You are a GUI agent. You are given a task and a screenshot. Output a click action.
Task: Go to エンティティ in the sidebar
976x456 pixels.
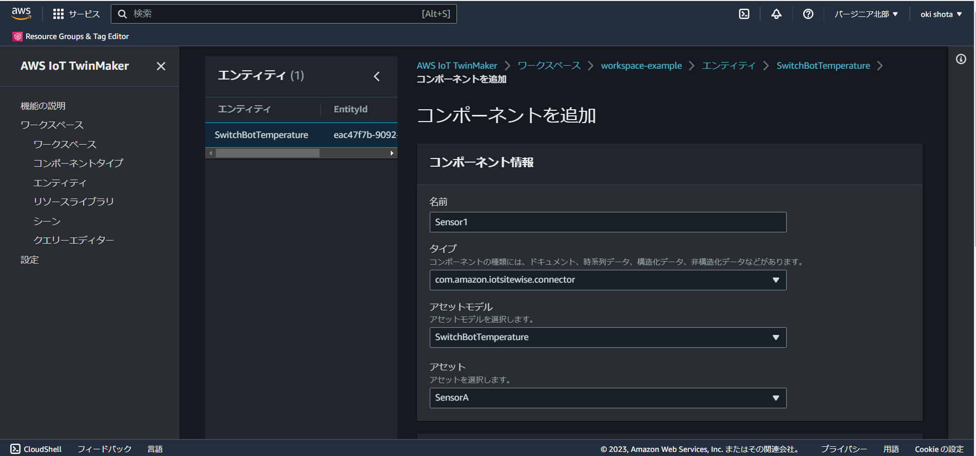coord(59,183)
